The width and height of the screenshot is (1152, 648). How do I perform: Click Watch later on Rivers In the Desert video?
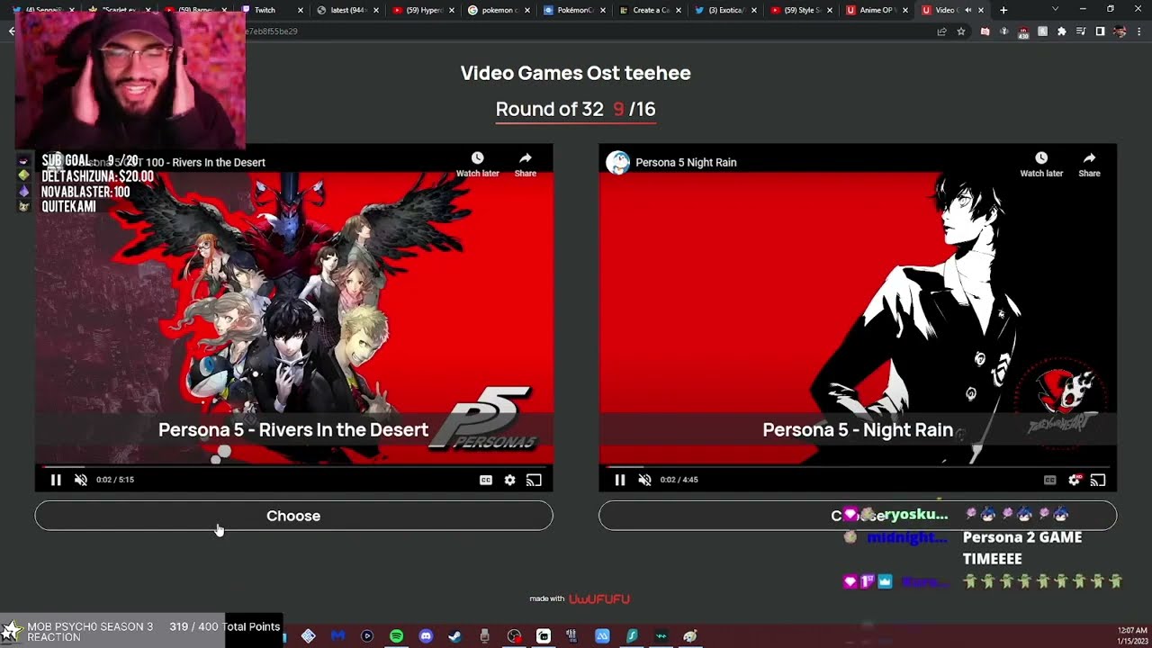click(478, 164)
